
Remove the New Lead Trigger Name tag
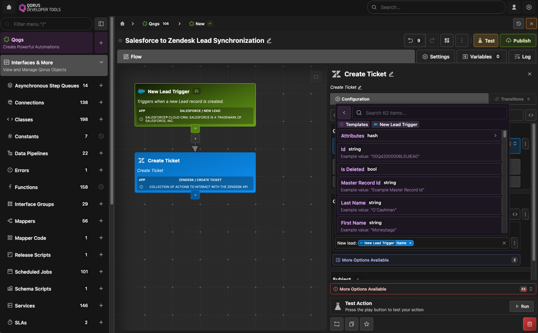coord(411,243)
